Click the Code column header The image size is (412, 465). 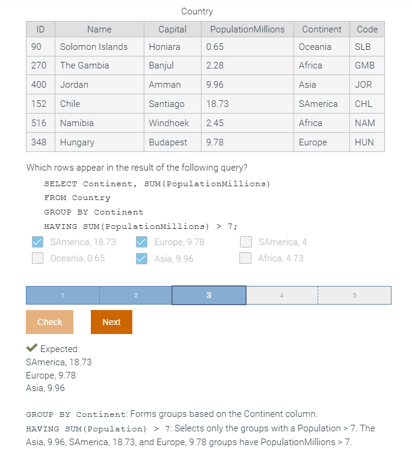(367, 29)
